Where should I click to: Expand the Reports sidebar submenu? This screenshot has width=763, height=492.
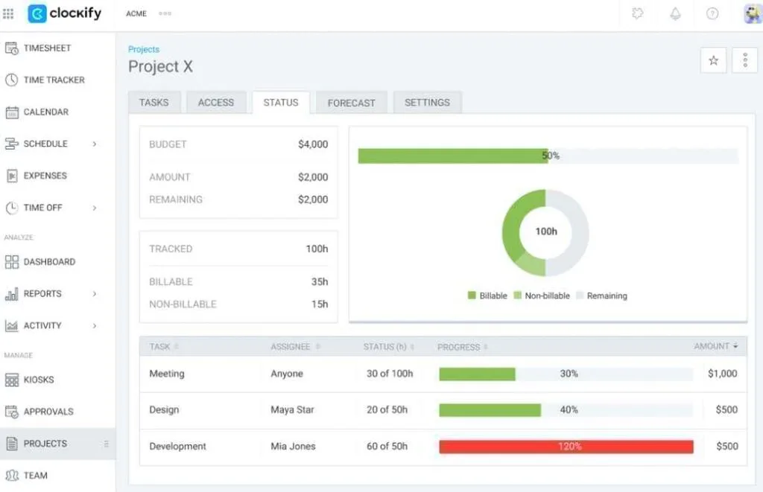(95, 294)
